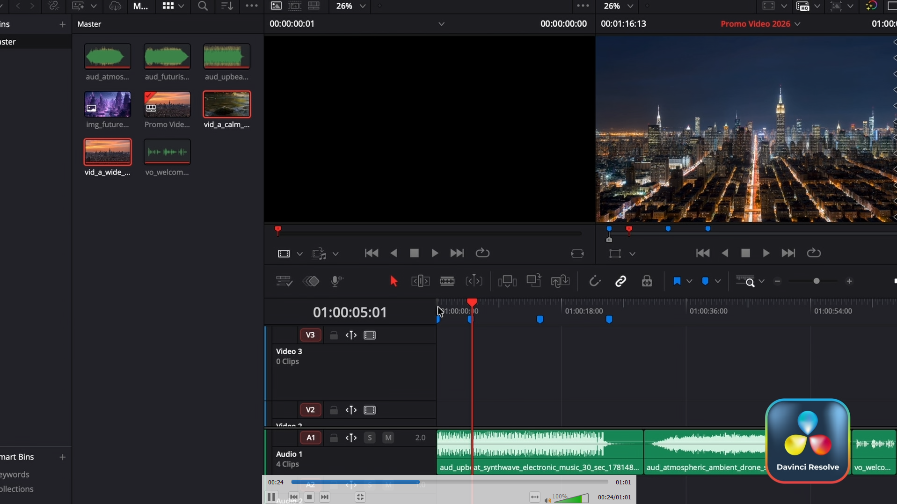Open the source viewer clip name dropdown
897x504 pixels.
tap(441, 24)
